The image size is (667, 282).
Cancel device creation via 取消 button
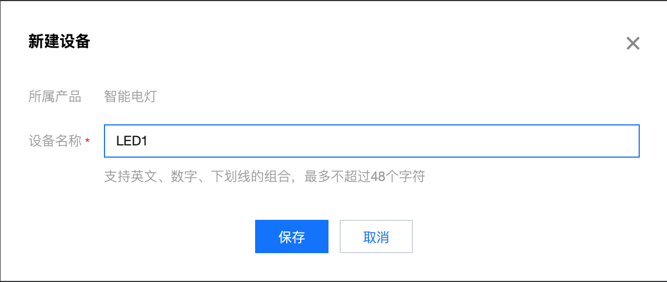pos(376,236)
